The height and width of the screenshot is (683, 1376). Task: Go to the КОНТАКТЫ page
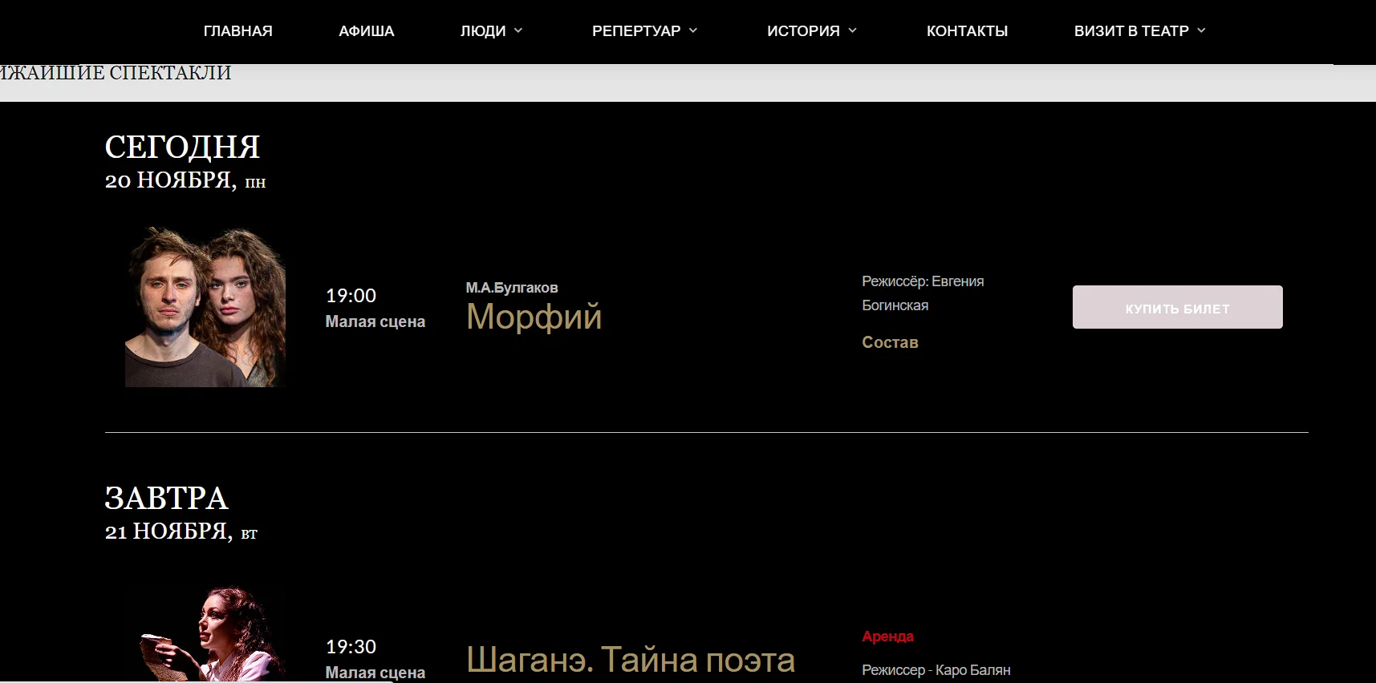coord(967,31)
